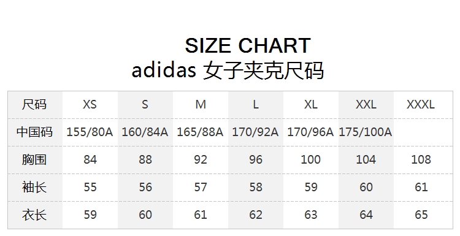This screenshot has height=236, width=460.
Task: Select the XL size column header
Action: 310,104
